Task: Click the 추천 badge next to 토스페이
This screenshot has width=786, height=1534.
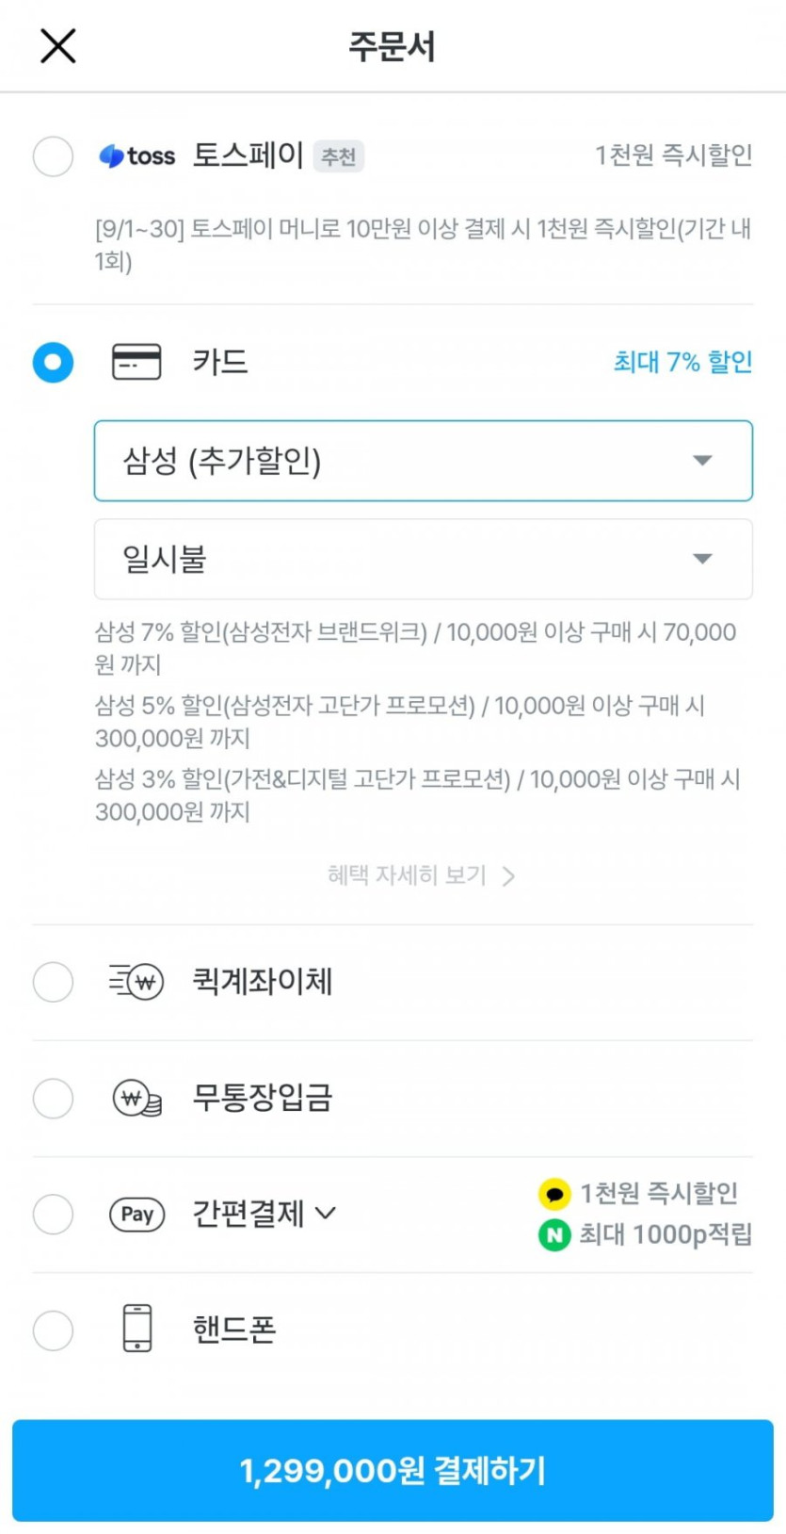Action: pos(339,156)
